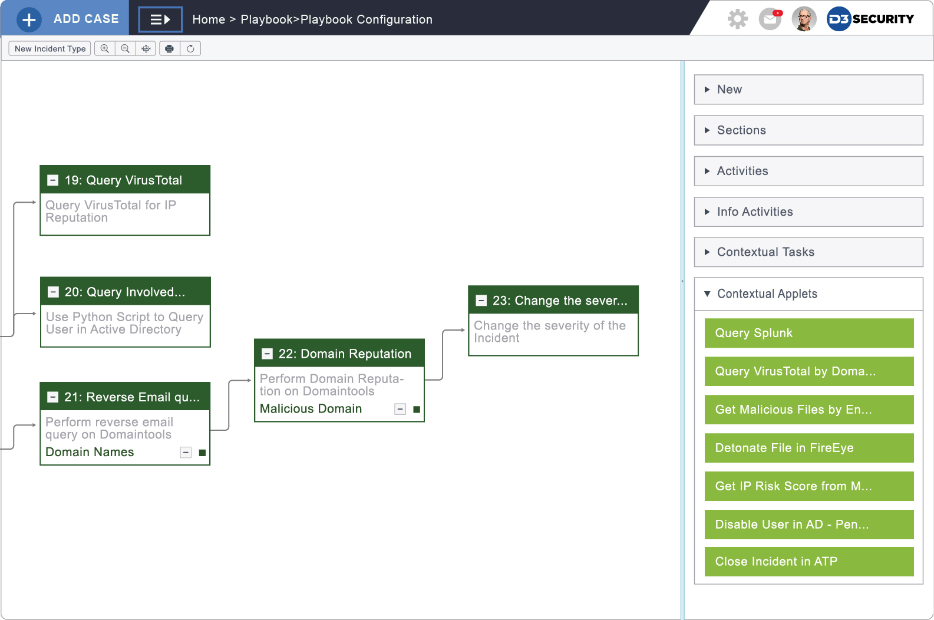Expand the Contextual Tasks panel
The image size is (934, 620).
pos(808,252)
